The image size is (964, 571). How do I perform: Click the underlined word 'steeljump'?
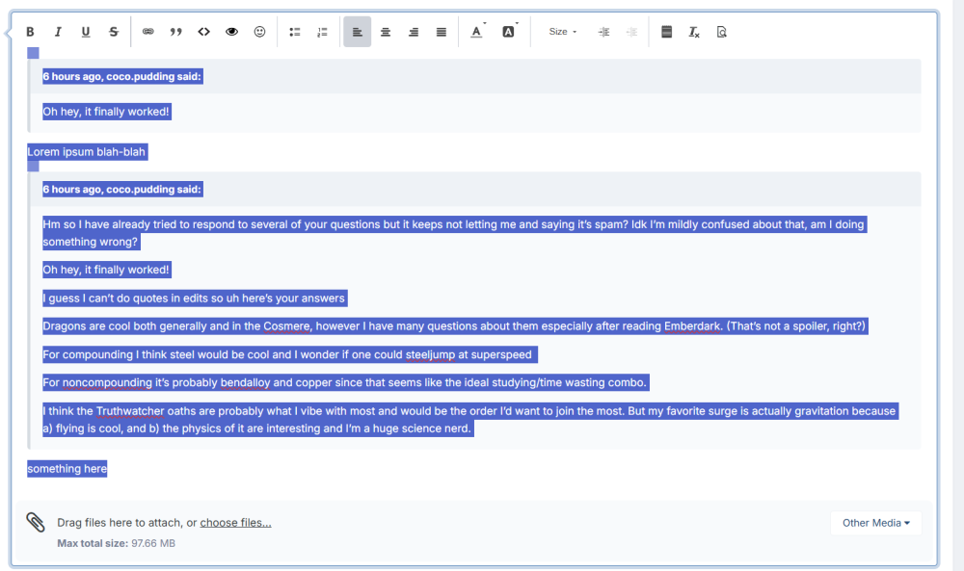[430, 354]
